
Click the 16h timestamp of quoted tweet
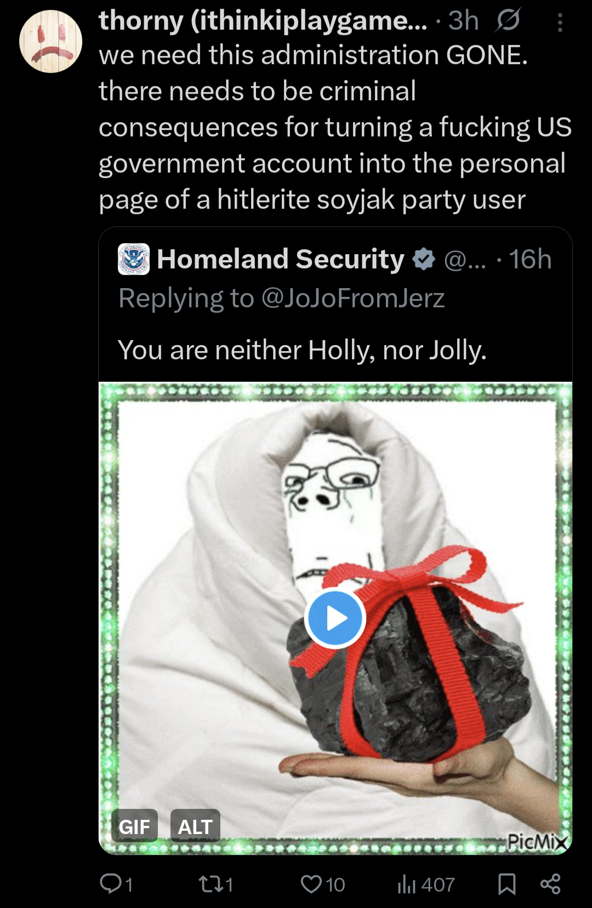pyautogui.click(x=530, y=259)
